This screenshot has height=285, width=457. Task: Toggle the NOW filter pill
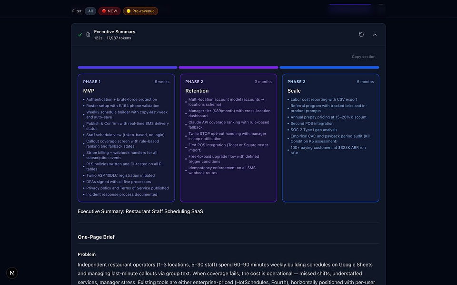click(109, 11)
